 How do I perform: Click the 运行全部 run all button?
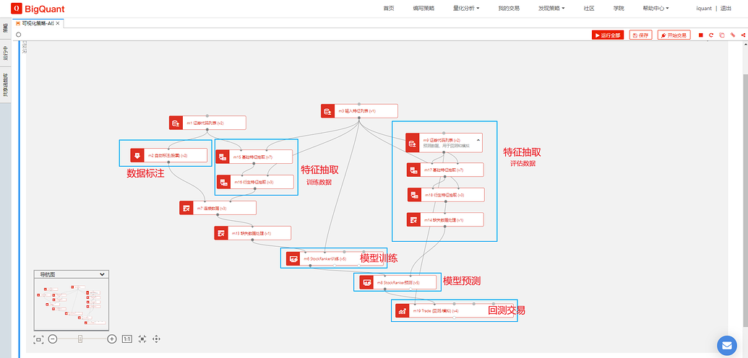click(607, 35)
